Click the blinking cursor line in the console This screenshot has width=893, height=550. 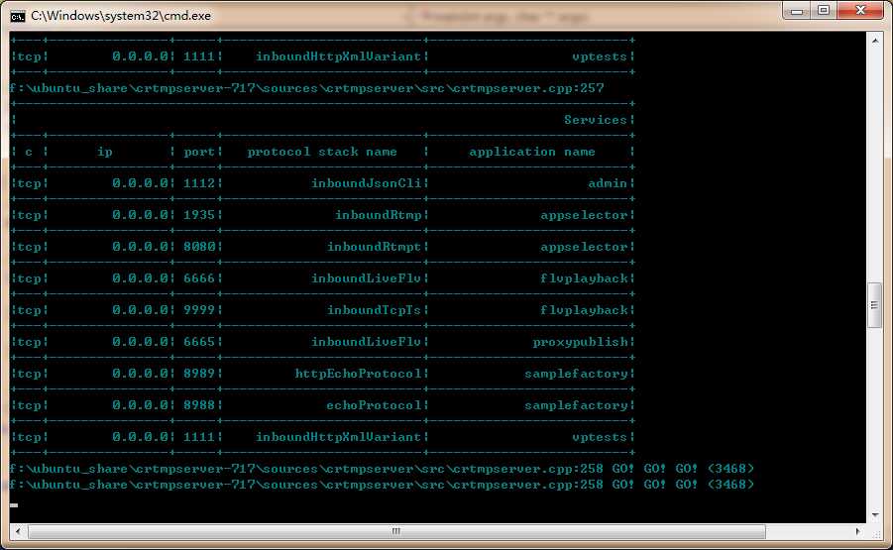coord(14,504)
